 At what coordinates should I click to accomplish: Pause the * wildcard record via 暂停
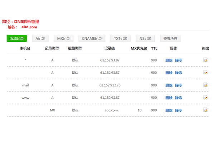pos(178,60)
